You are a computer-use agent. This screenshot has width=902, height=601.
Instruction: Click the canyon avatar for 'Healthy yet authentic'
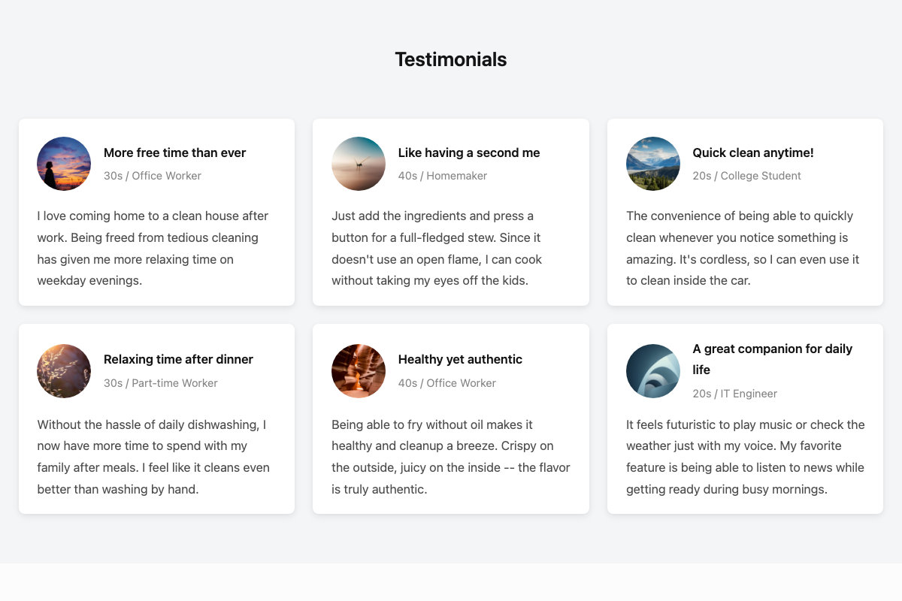[359, 370]
